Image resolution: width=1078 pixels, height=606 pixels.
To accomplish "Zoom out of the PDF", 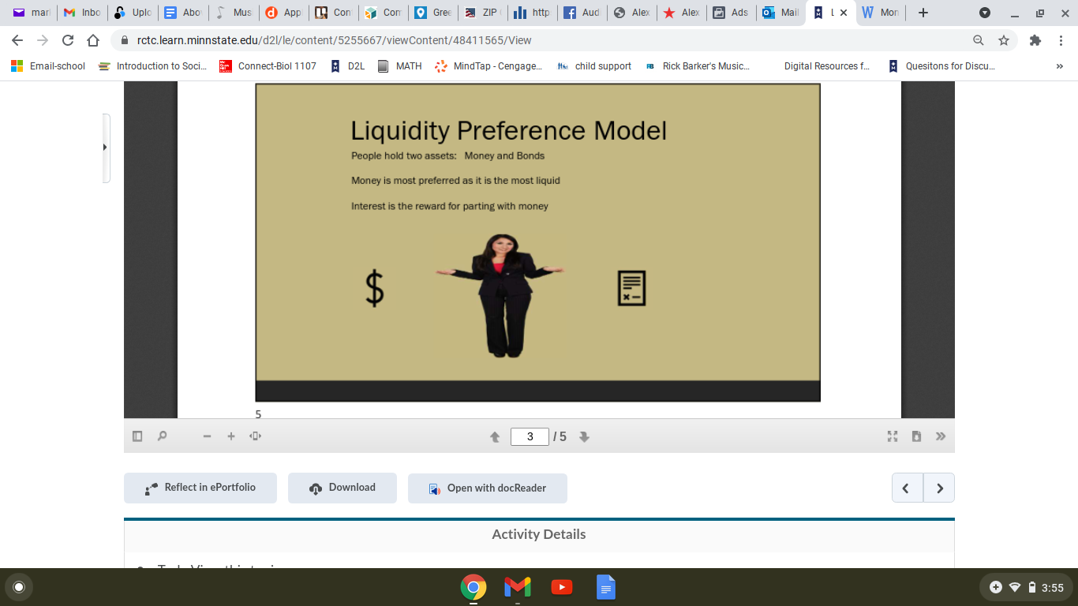I will coord(207,436).
